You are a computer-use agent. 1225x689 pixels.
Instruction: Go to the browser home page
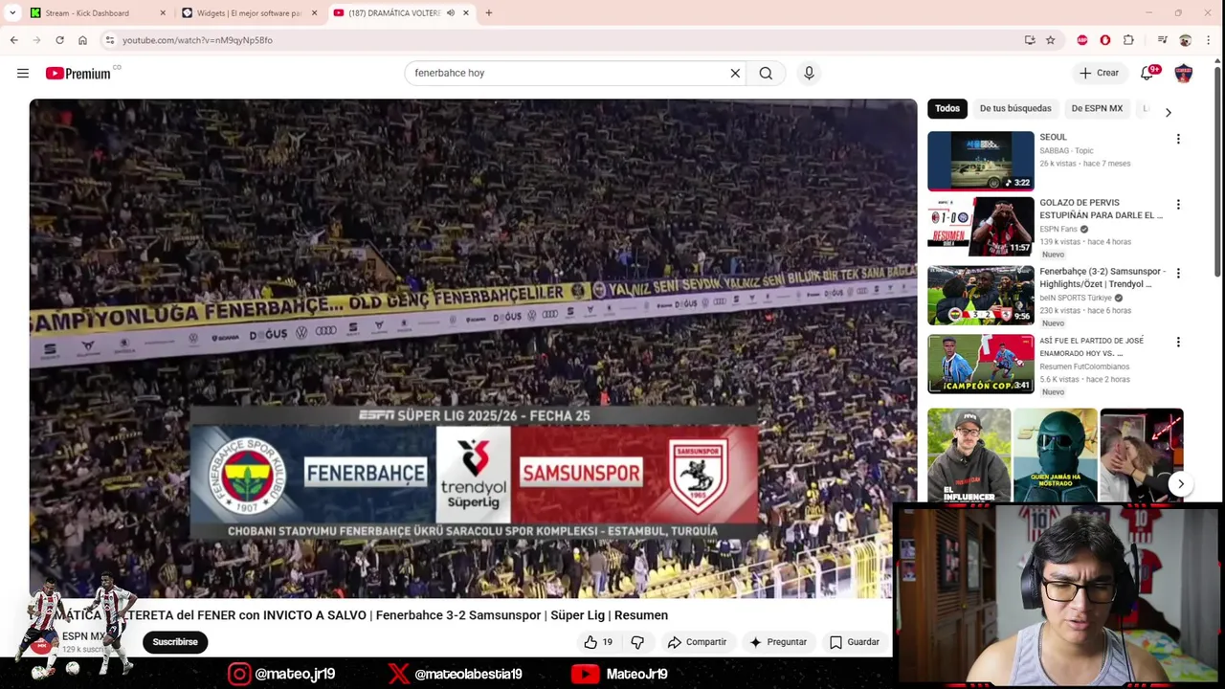(82, 40)
